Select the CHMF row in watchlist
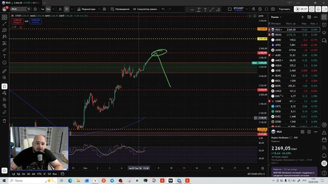The width and height of the screenshot is (328, 184). pos(294,101)
